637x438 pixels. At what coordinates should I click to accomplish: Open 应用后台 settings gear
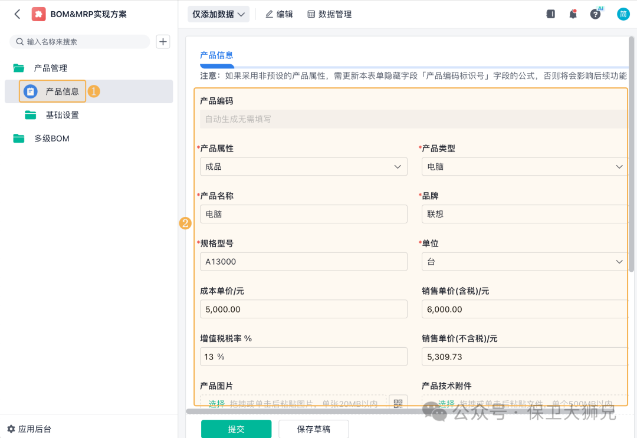[x=11, y=429]
